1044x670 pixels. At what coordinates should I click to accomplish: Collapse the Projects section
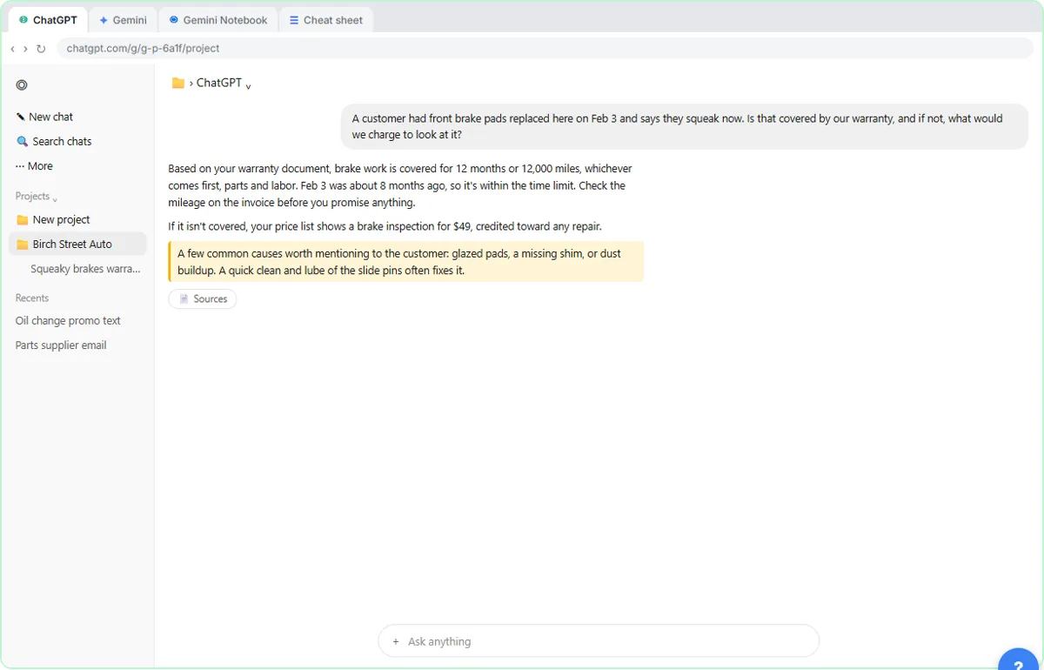[37, 197]
